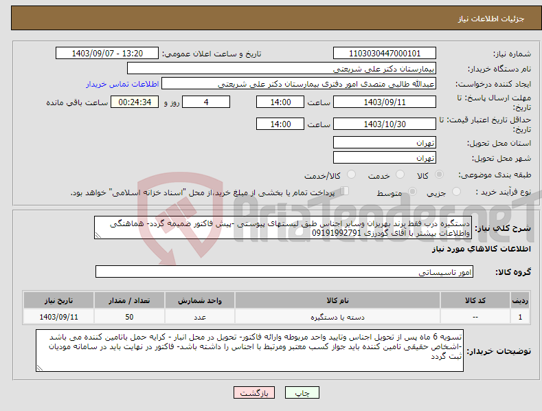The height and width of the screenshot is (411, 542).
Task: Click the توضیحات خریدار notes text area
Action: pyautogui.click(x=249, y=351)
